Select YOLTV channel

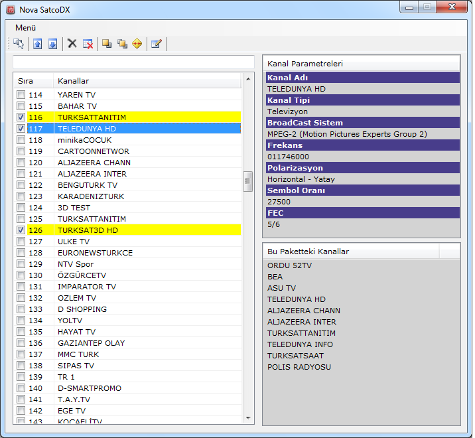[127, 321]
